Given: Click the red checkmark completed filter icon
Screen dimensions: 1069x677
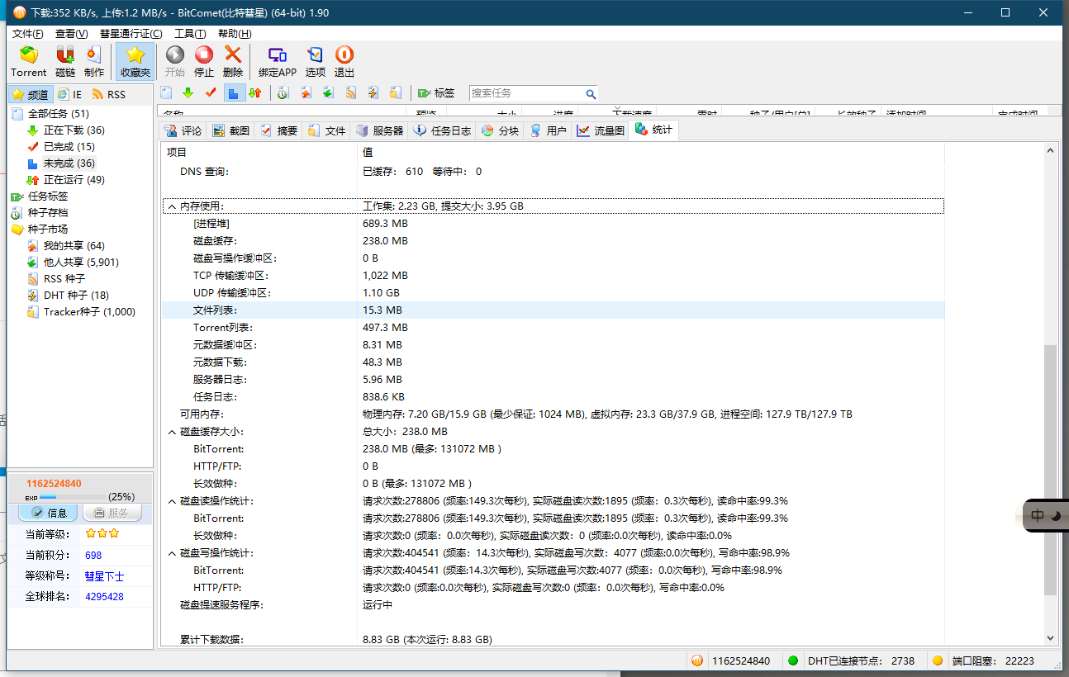Looking at the screenshot, I should (x=211, y=93).
